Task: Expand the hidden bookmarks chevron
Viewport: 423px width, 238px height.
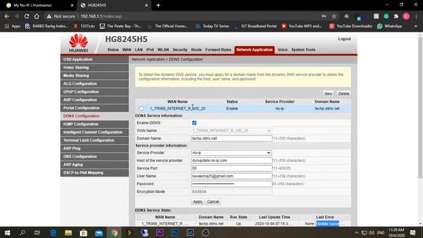Action: [416, 26]
